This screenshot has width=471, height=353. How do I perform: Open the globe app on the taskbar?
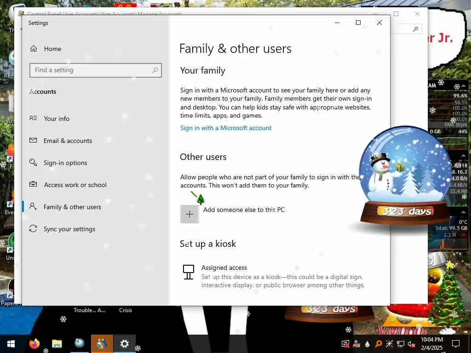79,343
